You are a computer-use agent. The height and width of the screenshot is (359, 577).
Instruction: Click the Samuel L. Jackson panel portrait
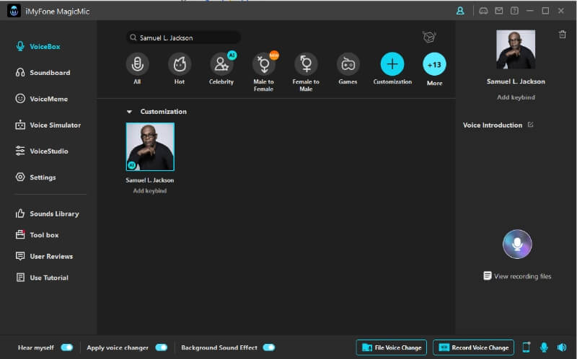click(516, 50)
